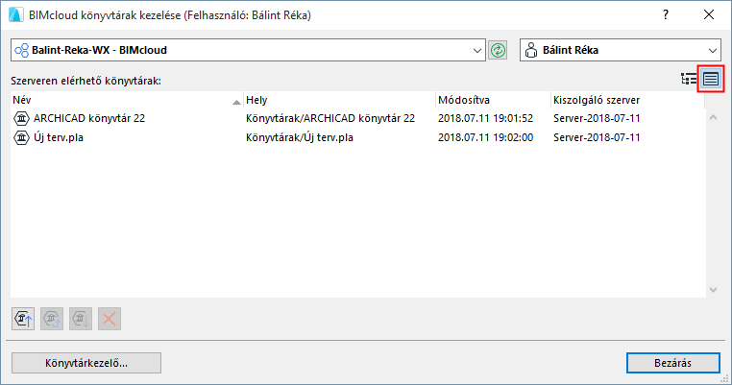
Task: Sort by Kiszolgáló szerver column header
Action: pos(627,100)
